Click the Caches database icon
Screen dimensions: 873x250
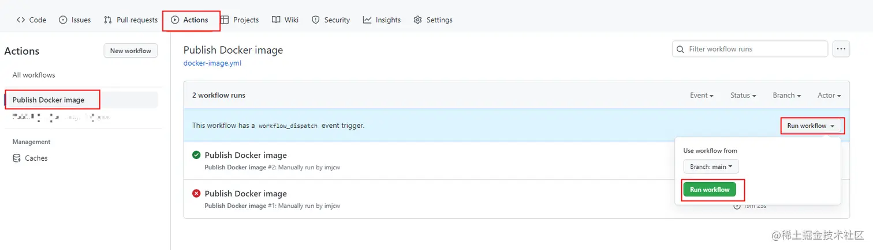[x=17, y=158]
